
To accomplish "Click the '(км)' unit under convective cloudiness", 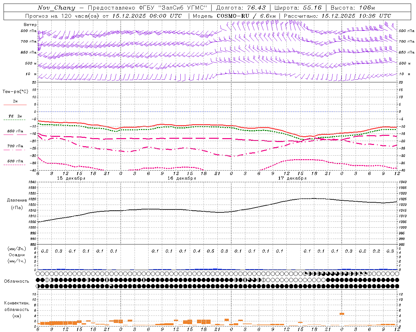I will pyautogui.click(x=17, y=316).
